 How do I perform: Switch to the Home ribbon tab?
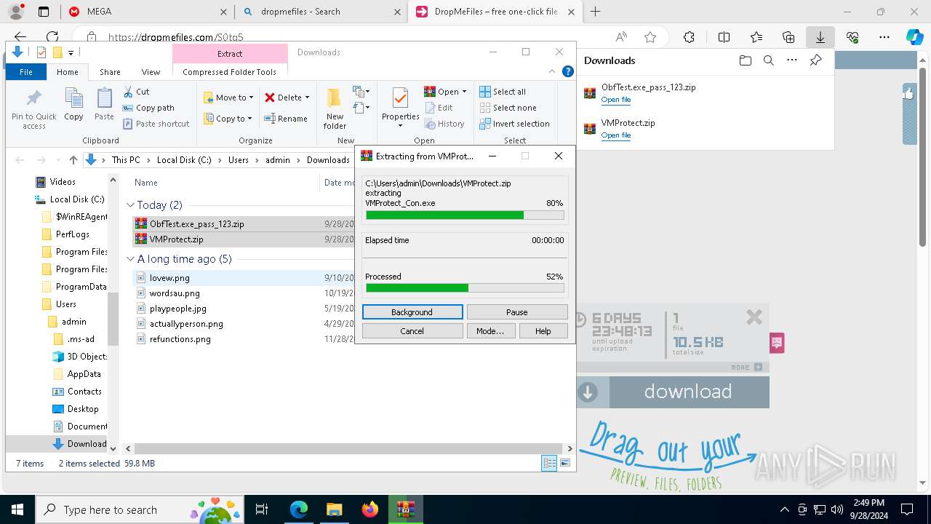point(68,72)
